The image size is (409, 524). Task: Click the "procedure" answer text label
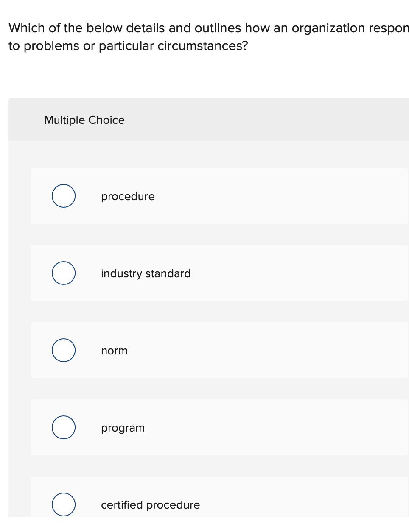128,197
